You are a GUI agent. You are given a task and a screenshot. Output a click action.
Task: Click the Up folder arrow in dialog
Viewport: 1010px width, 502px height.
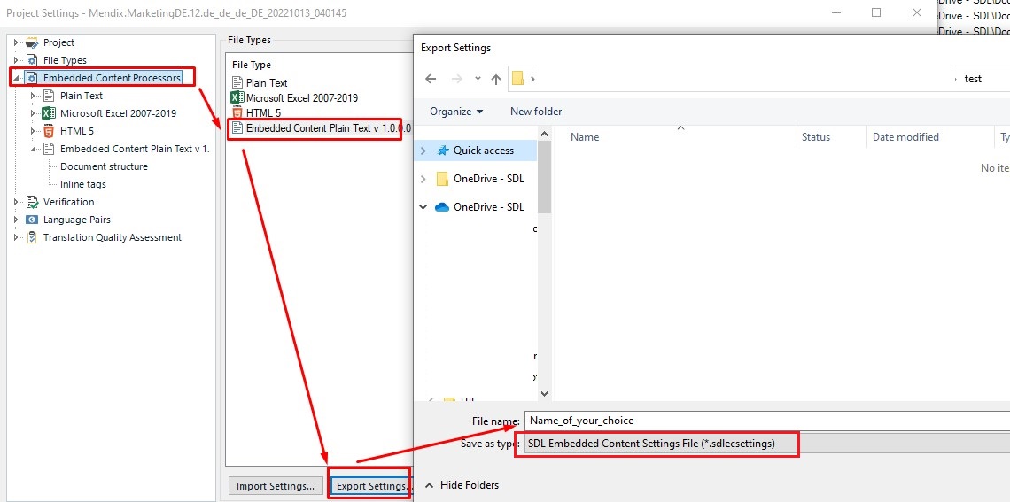(x=496, y=79)
